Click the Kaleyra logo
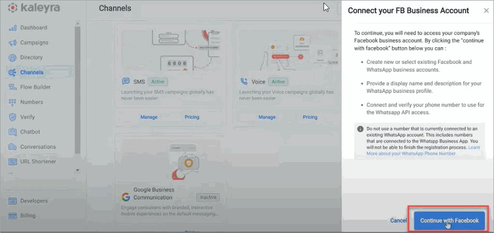The image size is (494, 233). pyautogui.click(x=33, y=8)
